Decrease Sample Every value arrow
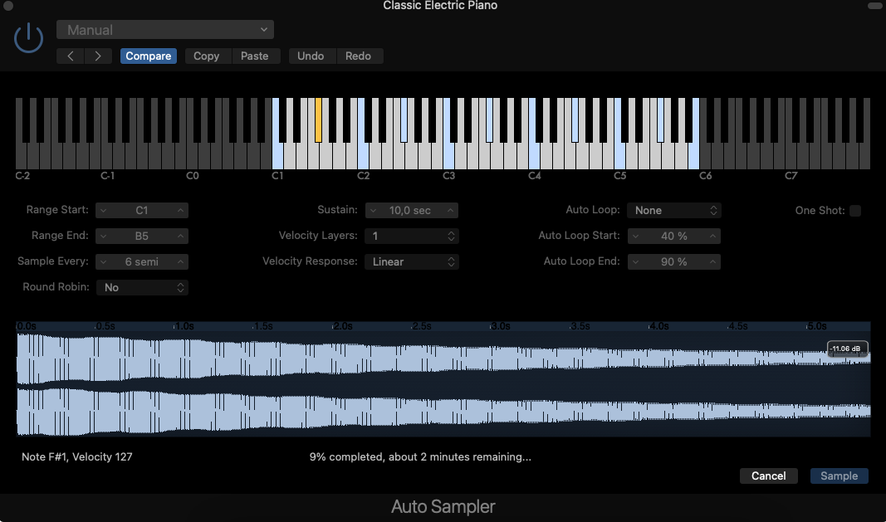 coord(103,261)
